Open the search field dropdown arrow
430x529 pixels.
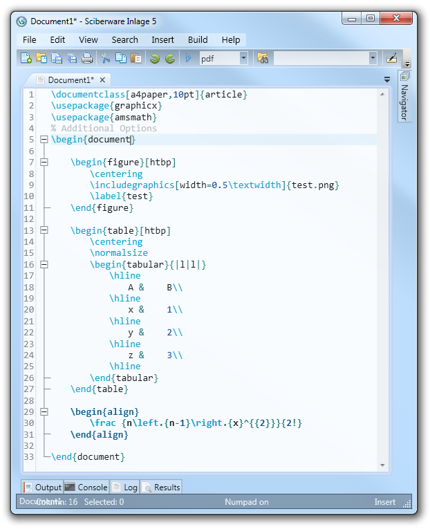[x=373, y=58]
